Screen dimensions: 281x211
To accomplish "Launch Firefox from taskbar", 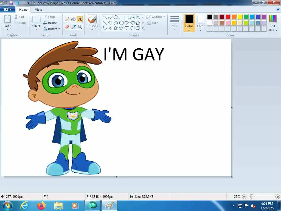I will [x=41, y=206].
